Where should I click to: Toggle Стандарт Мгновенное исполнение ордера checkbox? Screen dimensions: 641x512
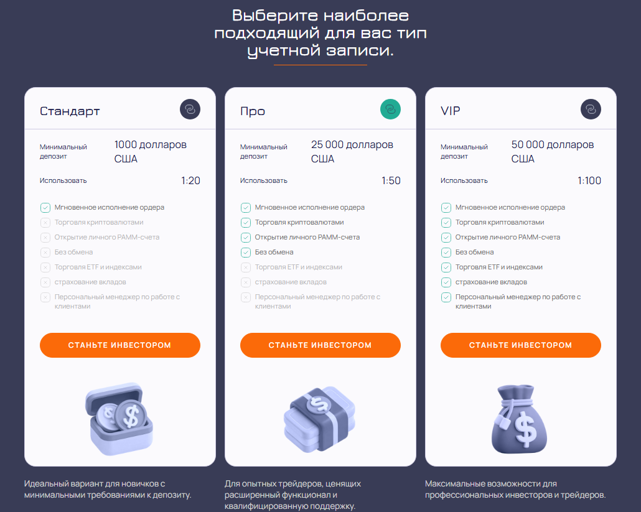point(45,207)
